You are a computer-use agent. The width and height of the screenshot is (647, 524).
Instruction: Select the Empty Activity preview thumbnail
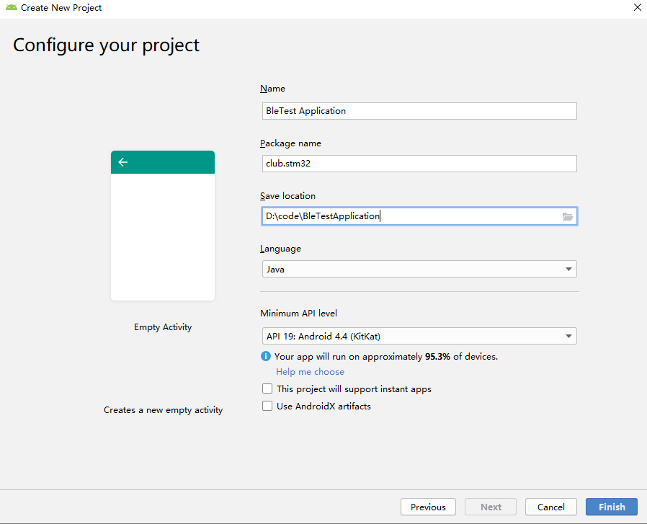tap(163, 236)
